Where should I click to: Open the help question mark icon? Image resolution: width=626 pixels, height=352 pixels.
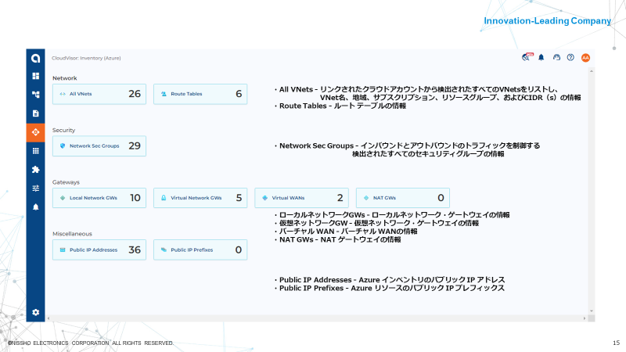point(570,57)
